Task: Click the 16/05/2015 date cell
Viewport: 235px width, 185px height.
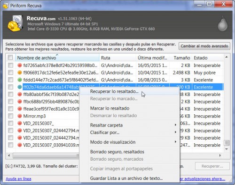Action: coord(152,66)
